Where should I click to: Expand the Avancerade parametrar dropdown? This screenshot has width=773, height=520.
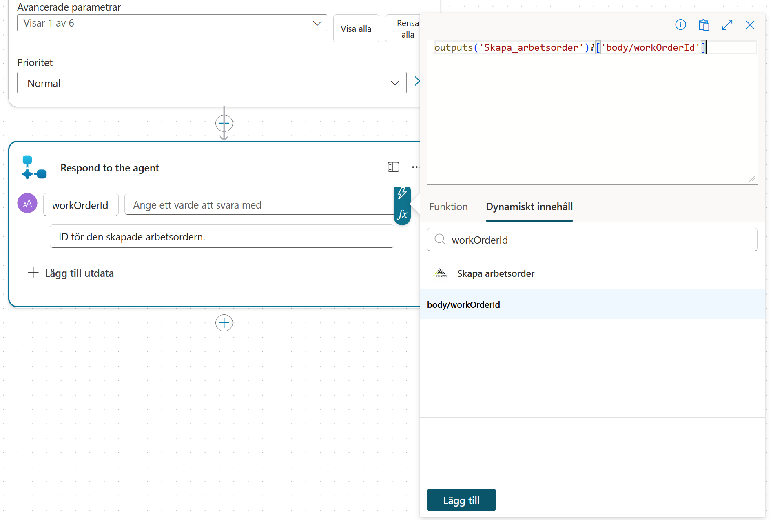(x=172, y=23)
